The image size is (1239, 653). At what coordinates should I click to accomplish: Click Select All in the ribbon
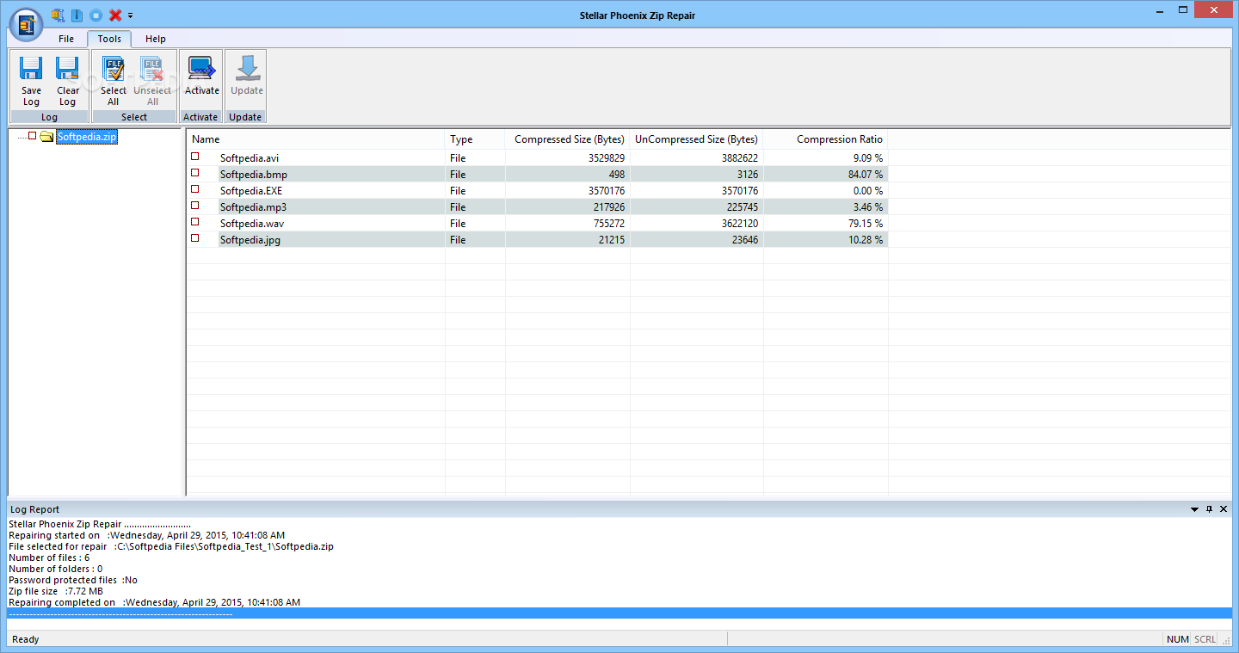click(114, 81)
